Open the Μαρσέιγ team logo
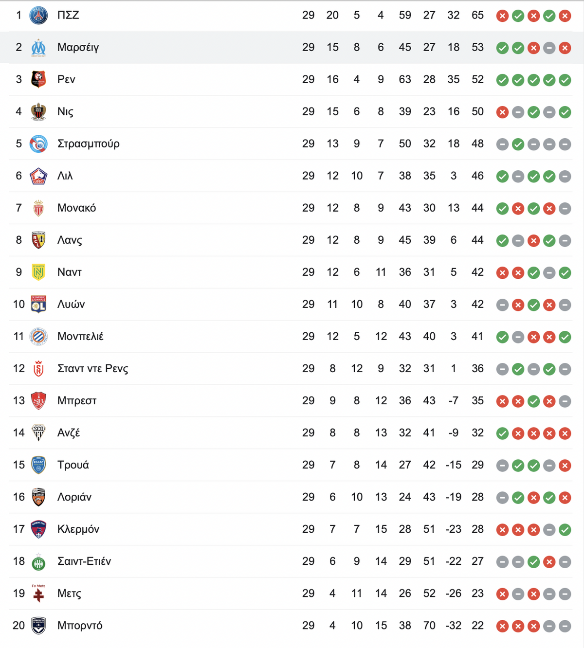 [38, 48]
